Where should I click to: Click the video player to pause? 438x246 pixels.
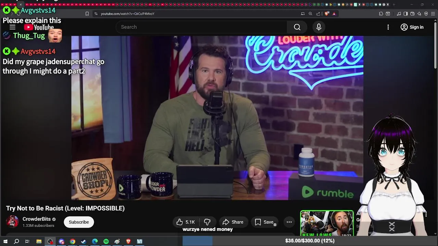(x=217, y=118)
